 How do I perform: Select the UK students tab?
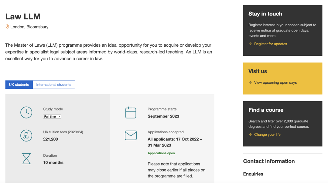[19, 85]
